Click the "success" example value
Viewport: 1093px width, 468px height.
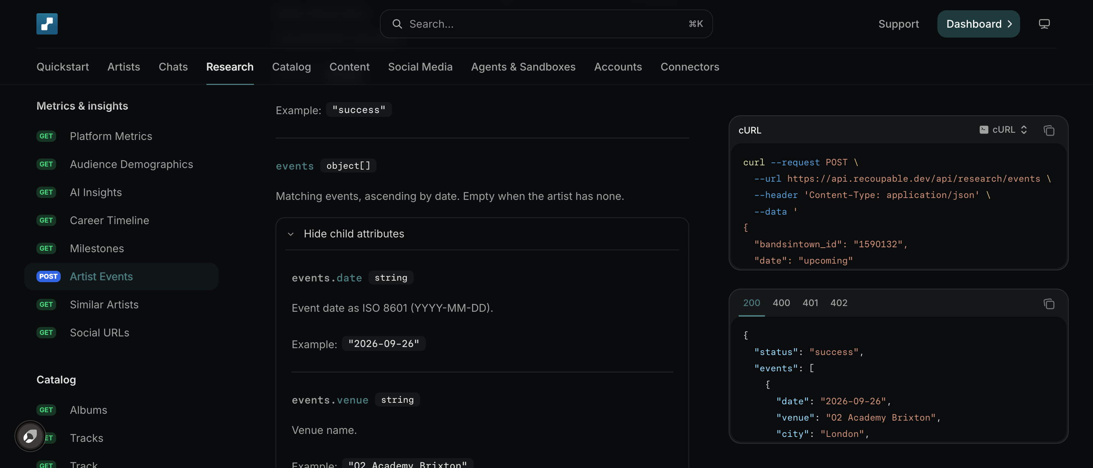[359, 110]
